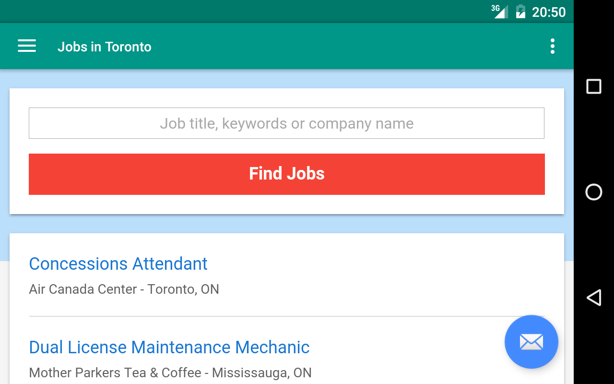Select Air Canada Center - Toronto, ON text
Image resolution: width=614 pixels, height=384 pixels.
pos(124,289)
